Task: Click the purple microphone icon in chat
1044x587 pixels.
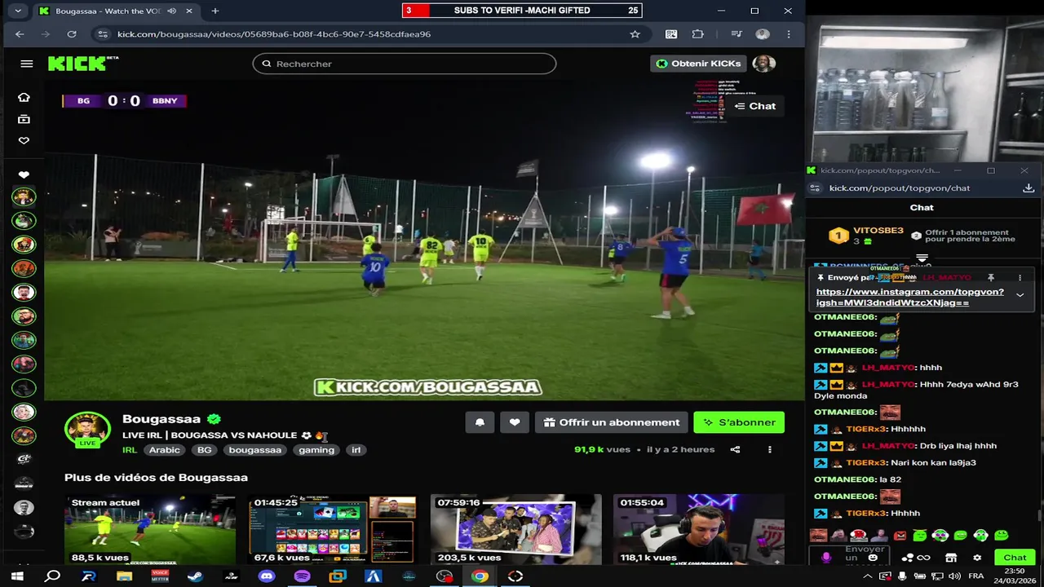Action: (x=826, y=558)
